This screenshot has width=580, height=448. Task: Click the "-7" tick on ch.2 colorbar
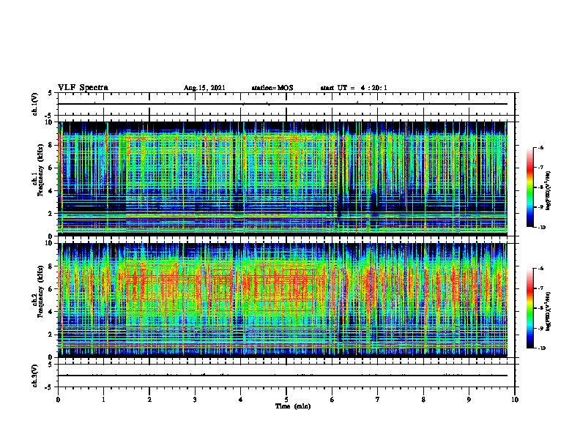click(540, 288)
